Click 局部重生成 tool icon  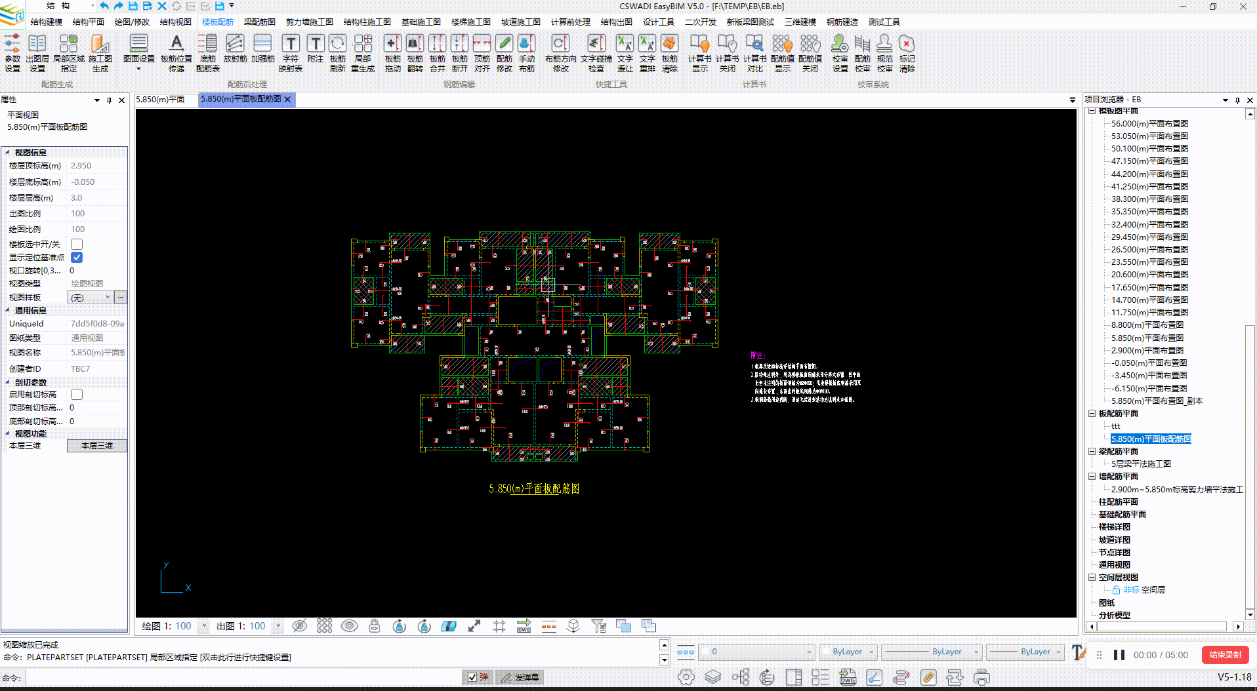(363, 54)
